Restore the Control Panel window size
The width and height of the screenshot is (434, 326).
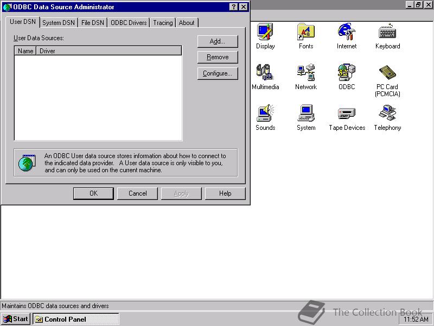tap(418, 4)
